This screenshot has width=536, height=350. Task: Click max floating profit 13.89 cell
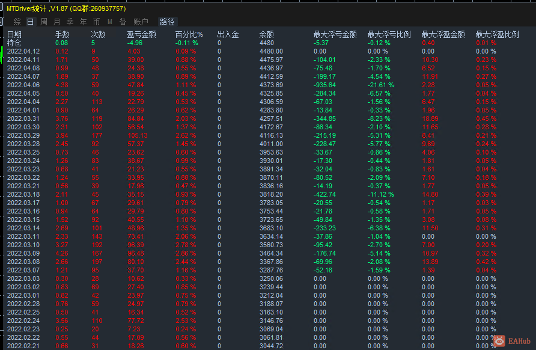point(430,262)
